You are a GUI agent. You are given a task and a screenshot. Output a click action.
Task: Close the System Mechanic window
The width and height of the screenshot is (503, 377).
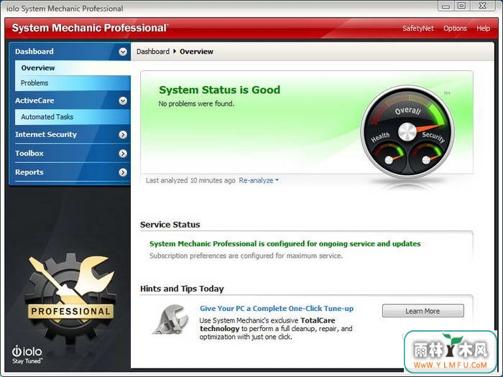(483, 6)
